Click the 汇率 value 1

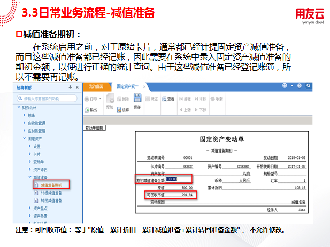pyautogui.click(x=304, y=181)
